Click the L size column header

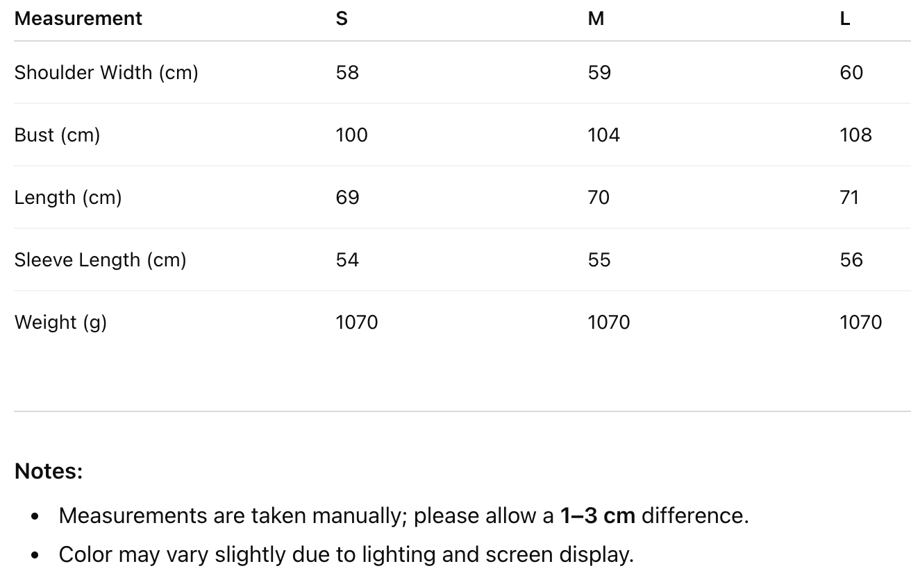(844, 19)
